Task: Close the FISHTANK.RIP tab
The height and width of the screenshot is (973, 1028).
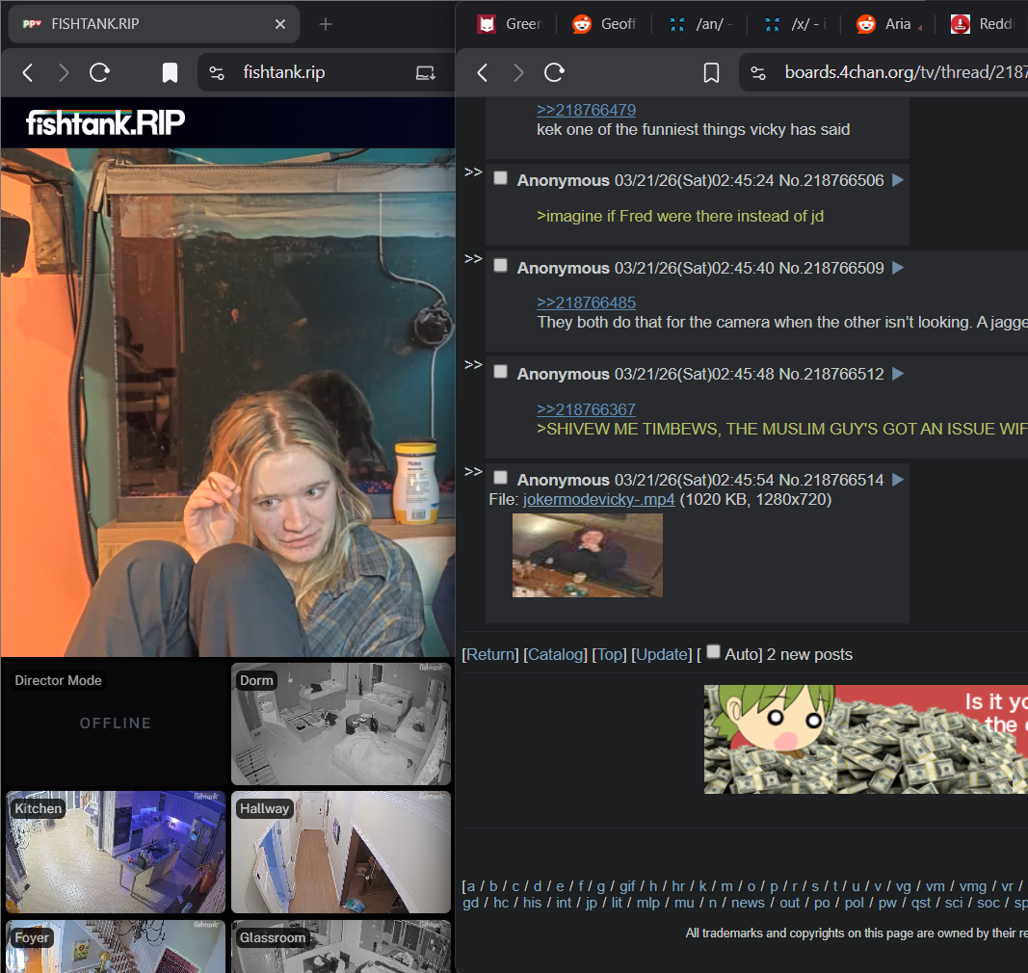Action: [280, 24]
